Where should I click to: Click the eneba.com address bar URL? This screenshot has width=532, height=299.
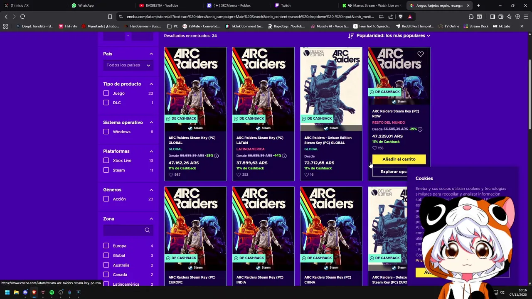tap(250, 17)
